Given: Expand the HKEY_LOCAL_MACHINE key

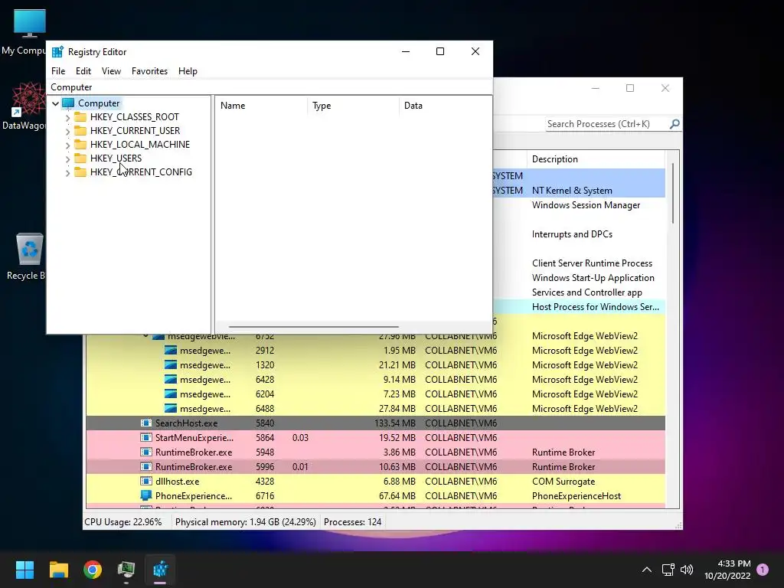Looking at the screenshot, I should click(x=67, y=145).
